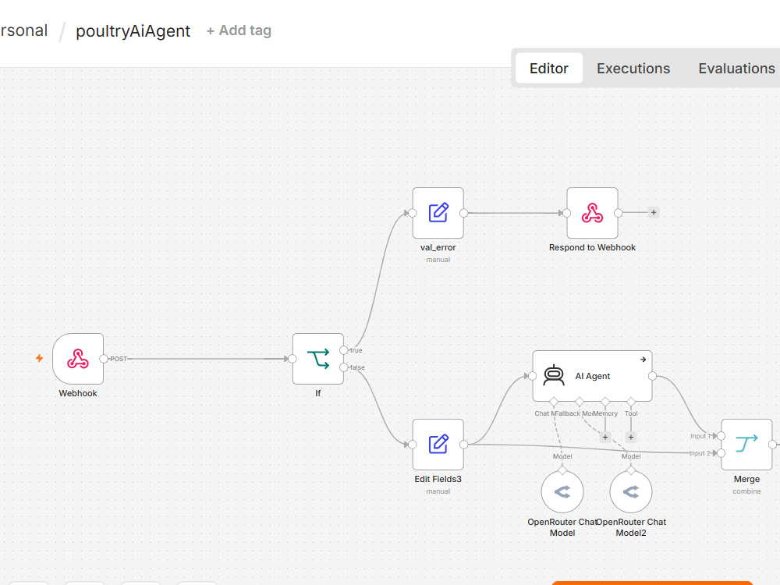Click the Webhook POST output connector
This screenshot has height=585, width=780.
(x=104, y=359)
